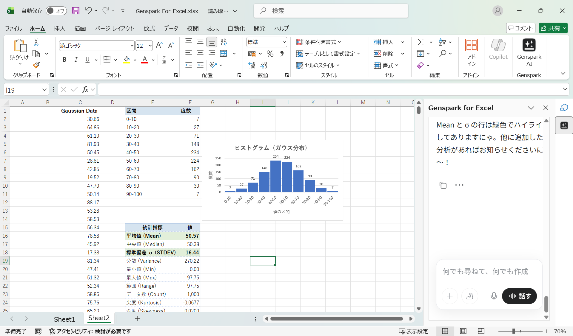This screenshot has height=336, width=573.
Task: Switch to the 挿入 ribbon tab
Action: click(x=59, y=28)
